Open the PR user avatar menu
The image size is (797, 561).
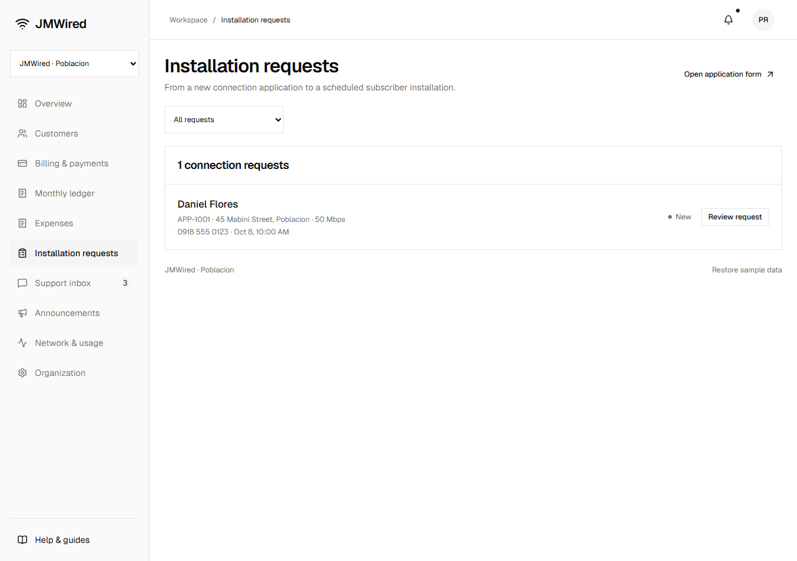tap(763, 20)
